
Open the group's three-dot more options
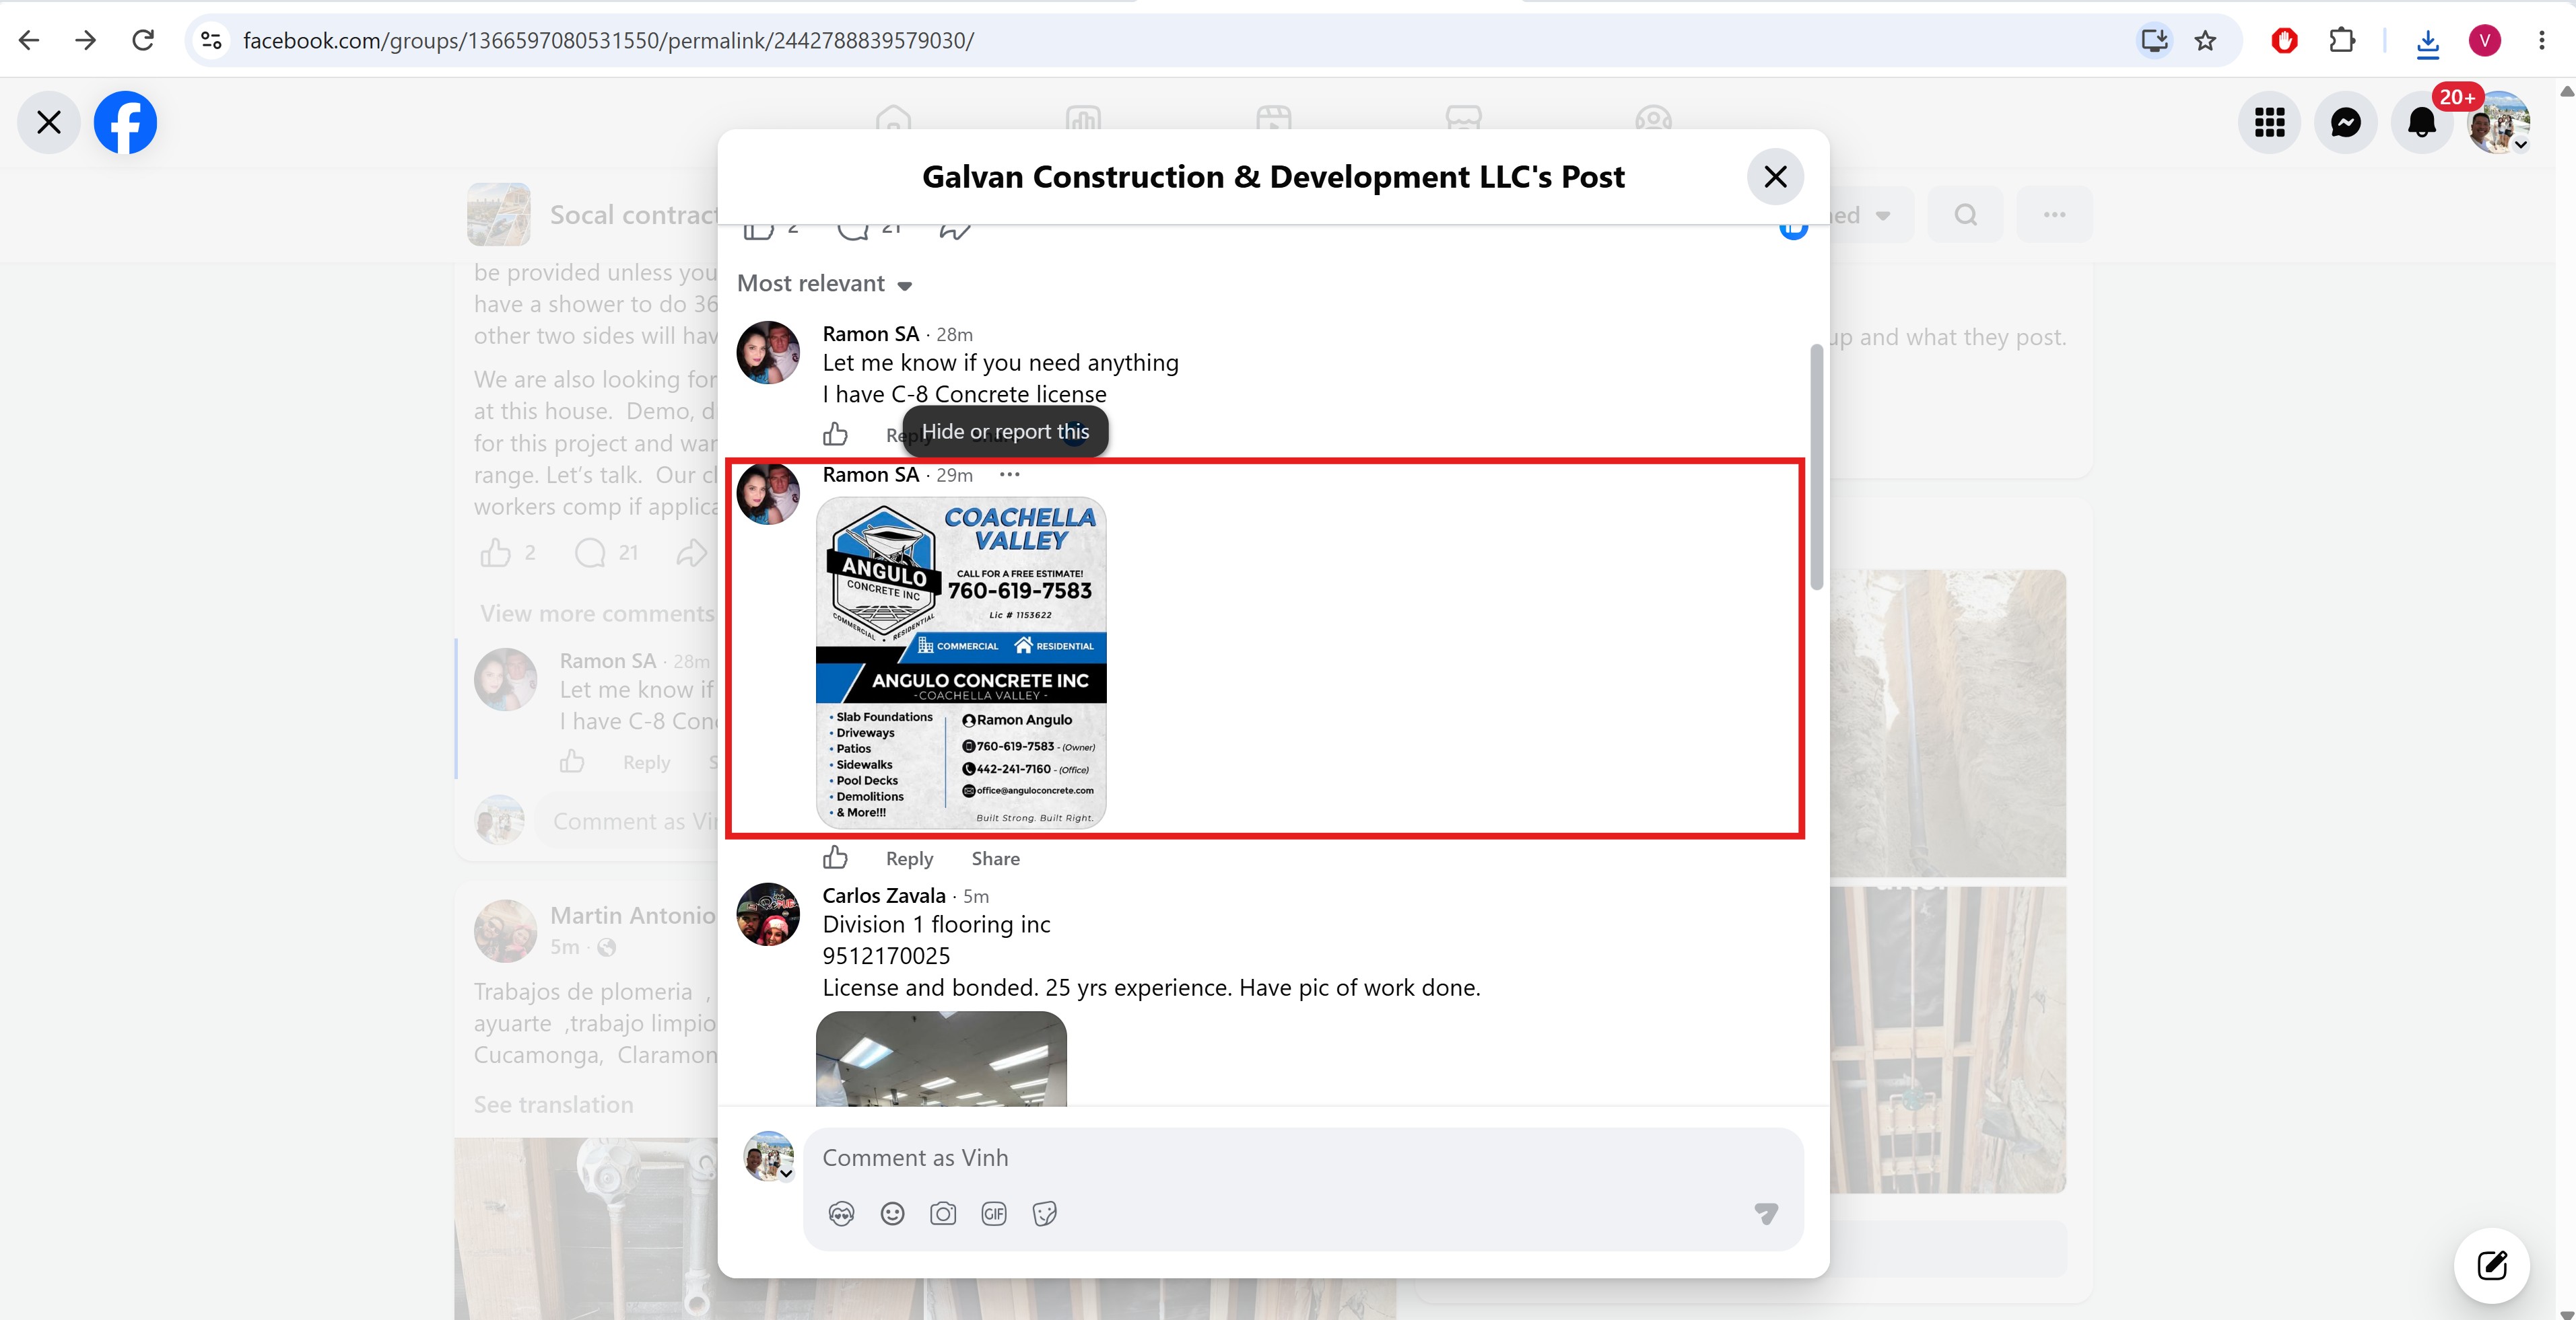[x=2054, y=215]
